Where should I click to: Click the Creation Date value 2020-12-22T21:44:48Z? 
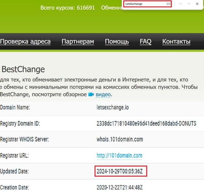pyautogui.click(x=120, y=188)
